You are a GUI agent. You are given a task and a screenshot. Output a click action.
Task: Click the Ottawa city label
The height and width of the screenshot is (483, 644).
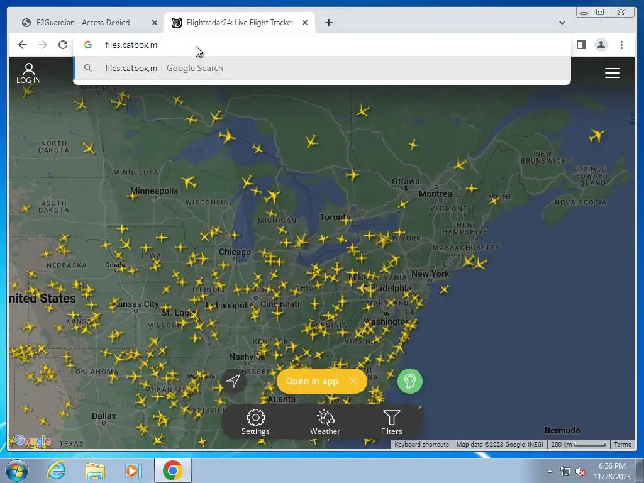[x=406, y=181]
